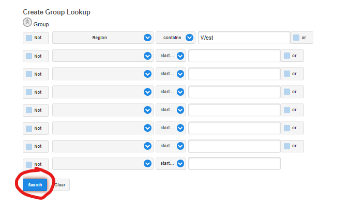
Task: Click the last row operator arrow icon
Action: (180, 164)
